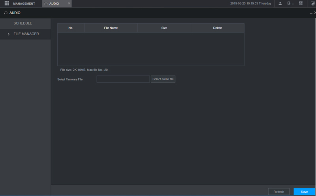Screen dimensions: 316x196
Task: Click the Select audio file button
Action: [163, 79]
